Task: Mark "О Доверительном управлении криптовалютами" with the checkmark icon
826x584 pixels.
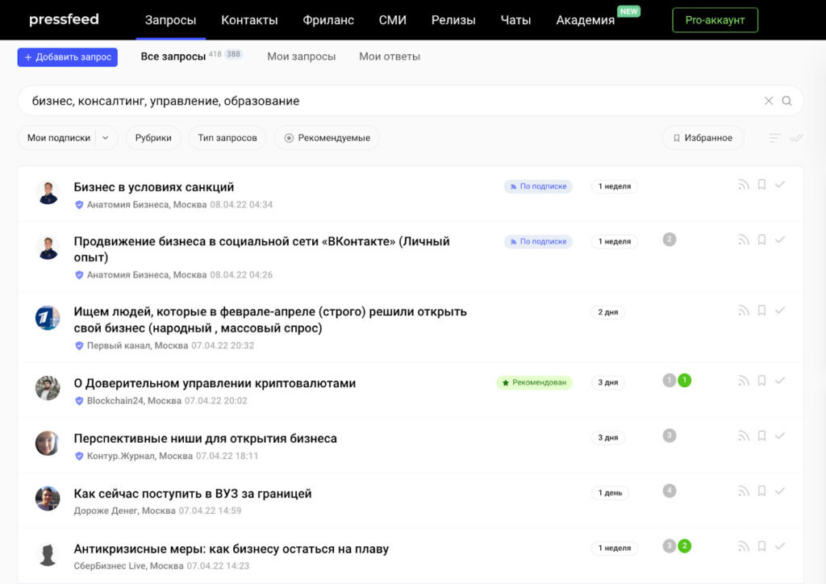Action: [x=780, y=380]
